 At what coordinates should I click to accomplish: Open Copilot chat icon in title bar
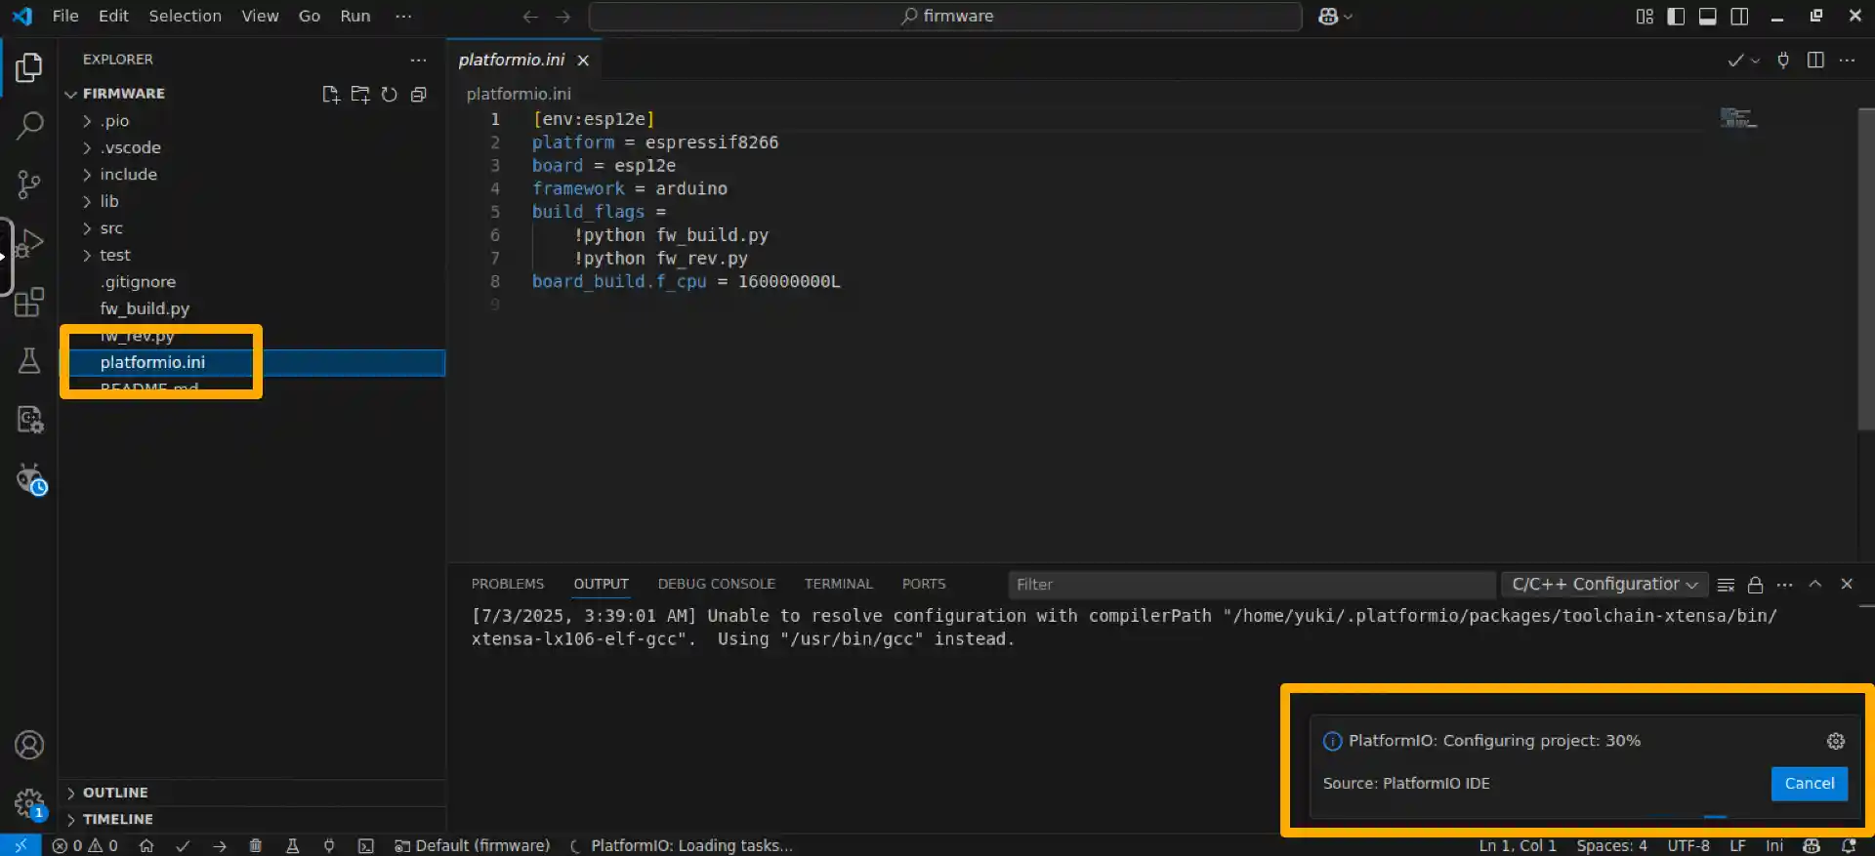pos(1328,16)
